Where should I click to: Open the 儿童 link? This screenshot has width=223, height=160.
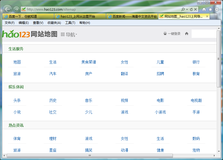[160, 62]
